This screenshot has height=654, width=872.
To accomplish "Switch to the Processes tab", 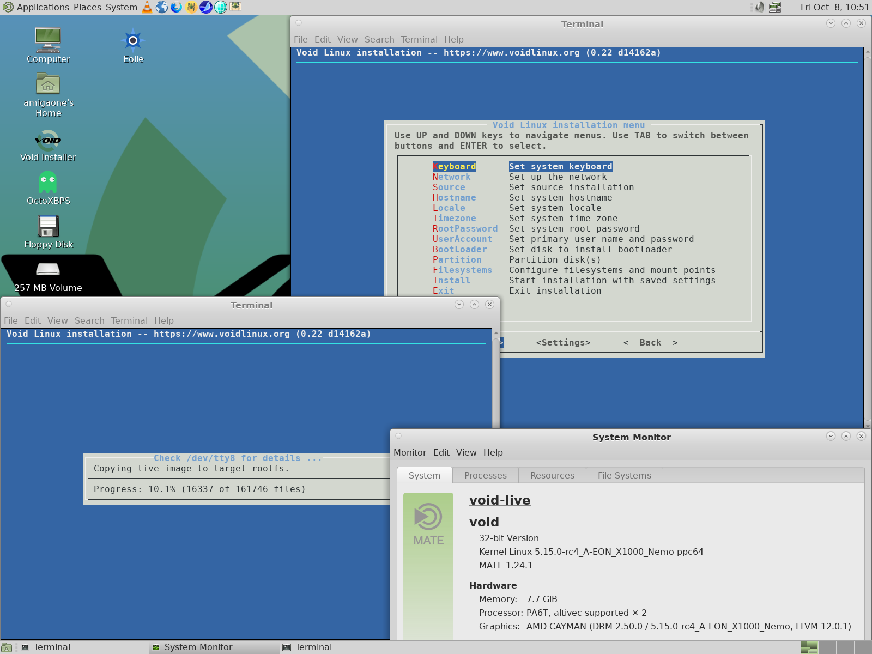I will (x=486, y=475).
